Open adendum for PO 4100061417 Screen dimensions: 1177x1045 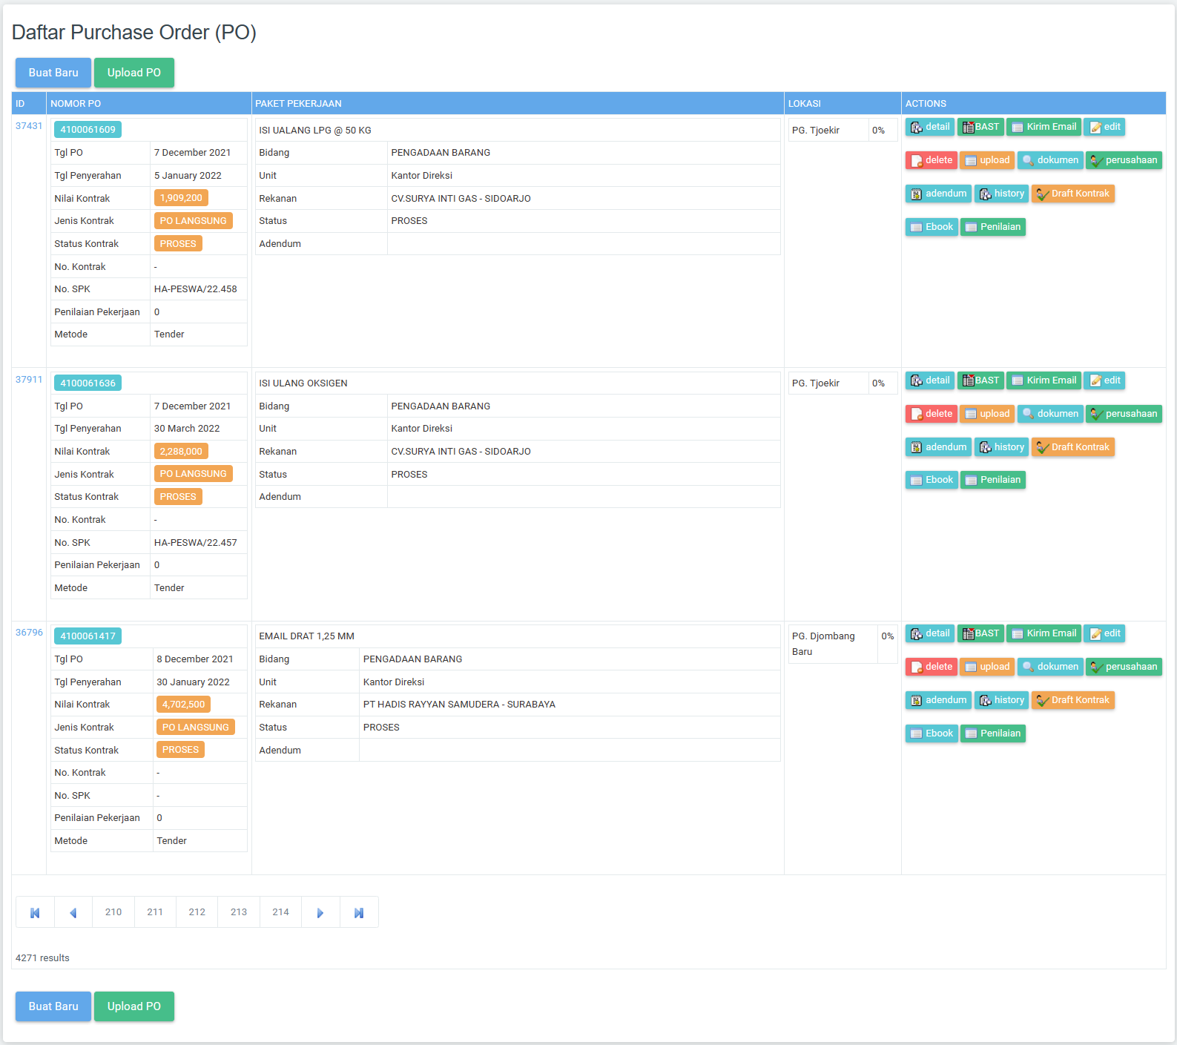click(938, 700)
